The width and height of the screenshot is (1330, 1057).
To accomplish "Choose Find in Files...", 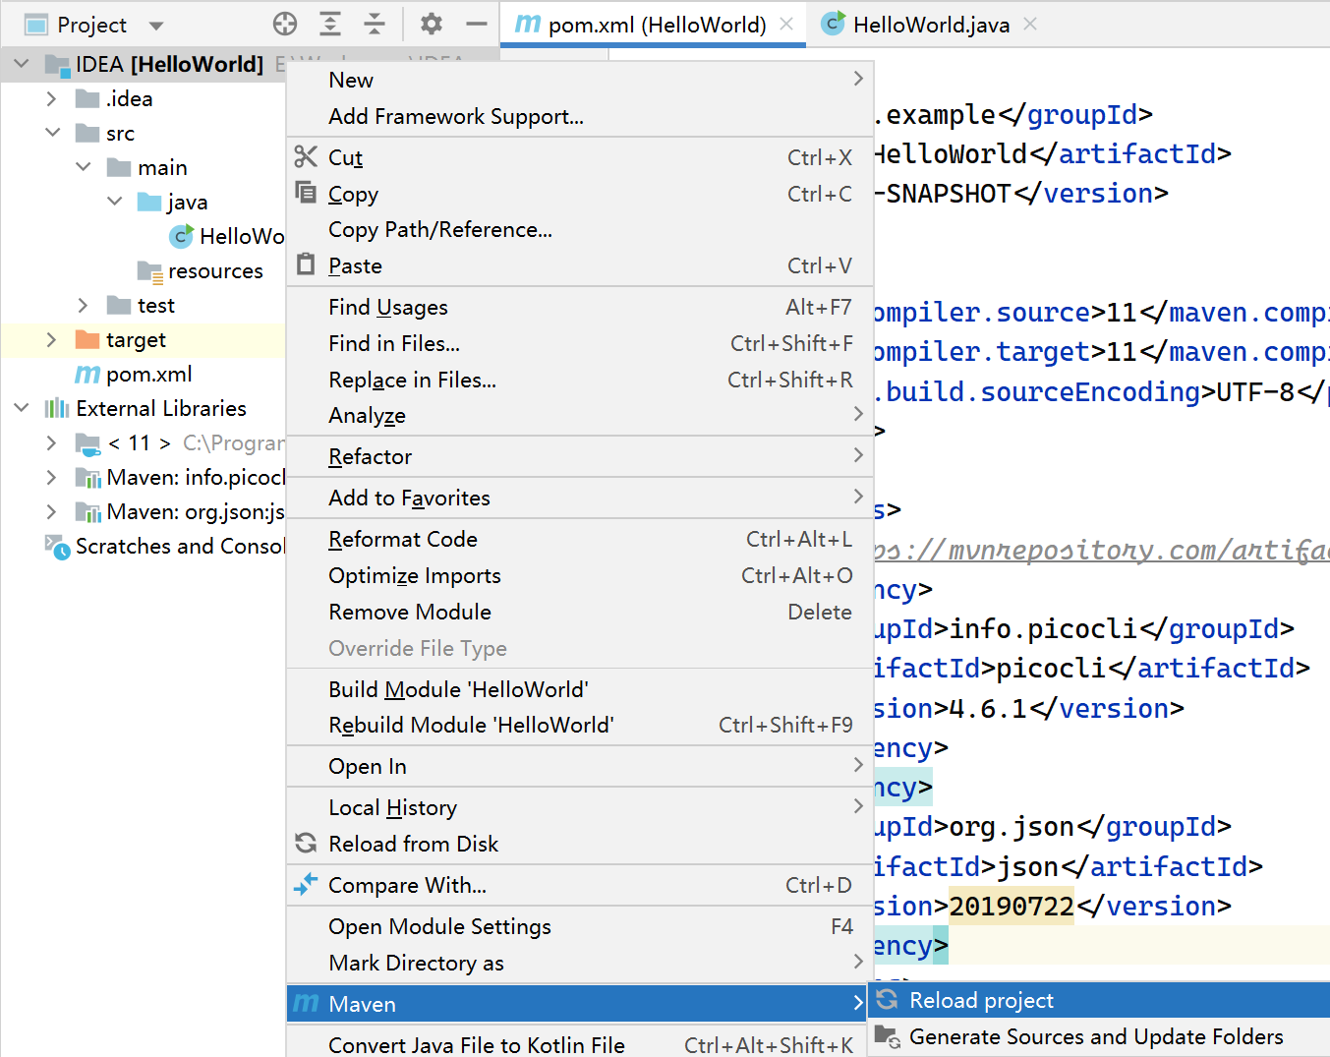I will point(580,343).
